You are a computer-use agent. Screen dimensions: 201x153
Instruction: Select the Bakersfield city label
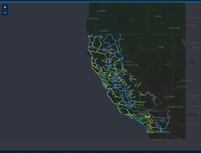click(138, 105)
